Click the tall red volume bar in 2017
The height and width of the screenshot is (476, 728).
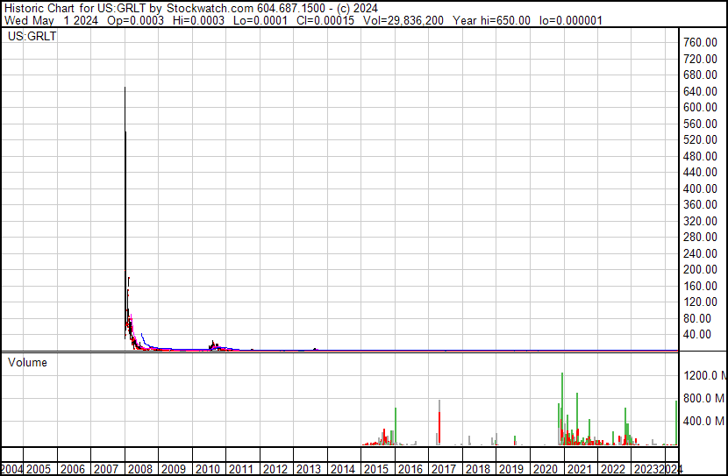click(x=439, y=427)
